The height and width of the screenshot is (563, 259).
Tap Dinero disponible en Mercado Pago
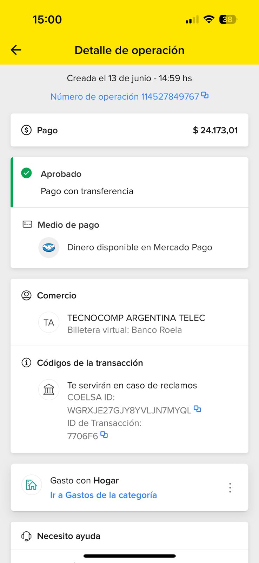tap(140, 247)
